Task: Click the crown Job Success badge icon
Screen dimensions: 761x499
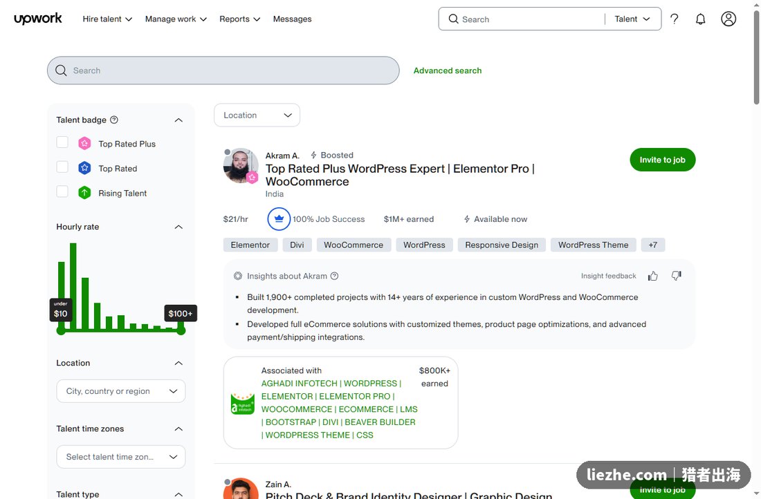Action: tap(279, 219)
